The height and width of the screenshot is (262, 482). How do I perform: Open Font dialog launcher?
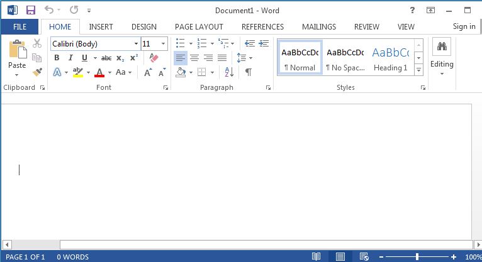point(166,88)
